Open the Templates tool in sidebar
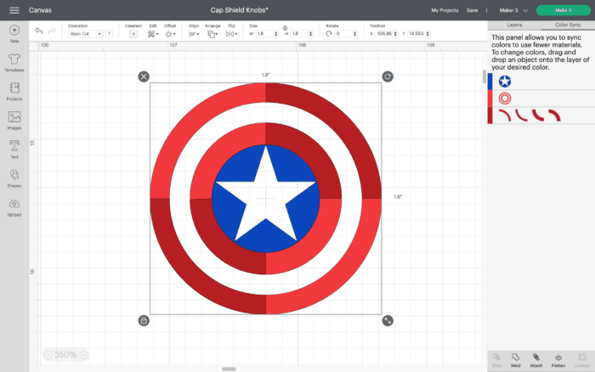The width and height of the screenshot is (595, 372). 14,61
